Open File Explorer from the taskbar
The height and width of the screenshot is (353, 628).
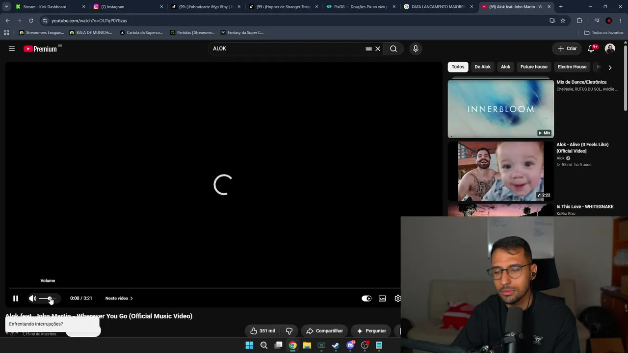307,345
